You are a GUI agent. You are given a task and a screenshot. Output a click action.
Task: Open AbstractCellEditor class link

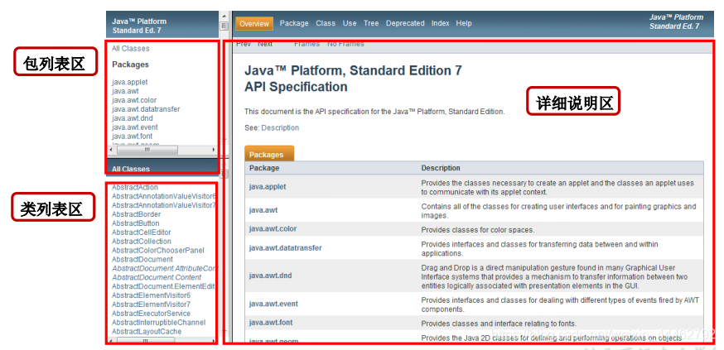tap(142, 233)
